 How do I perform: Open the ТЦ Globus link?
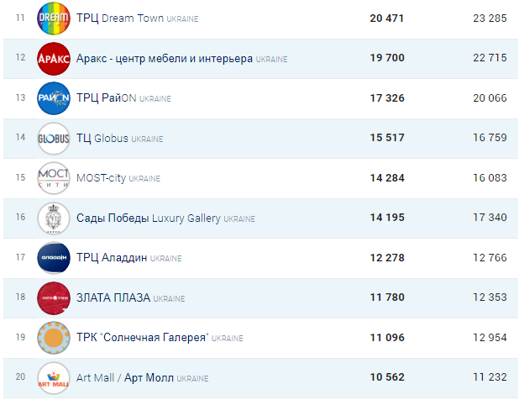(102, 139)
